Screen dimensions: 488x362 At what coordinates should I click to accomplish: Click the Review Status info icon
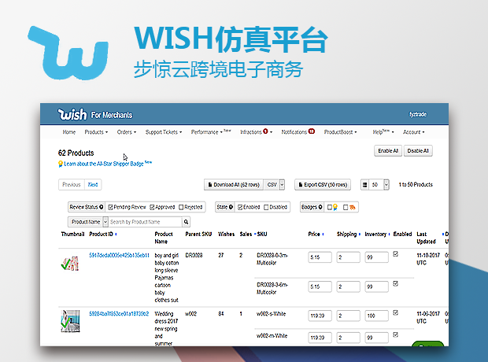[x=102, y=207]
